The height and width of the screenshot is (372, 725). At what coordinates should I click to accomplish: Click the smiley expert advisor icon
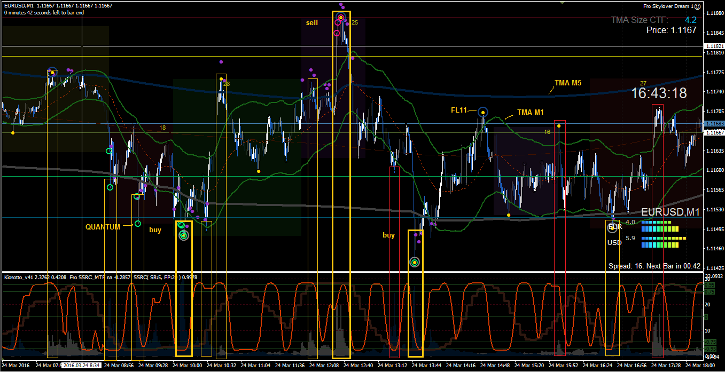(x=698, y=6)
